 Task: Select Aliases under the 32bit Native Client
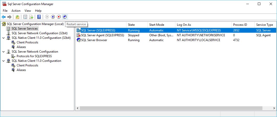point(21,47)
